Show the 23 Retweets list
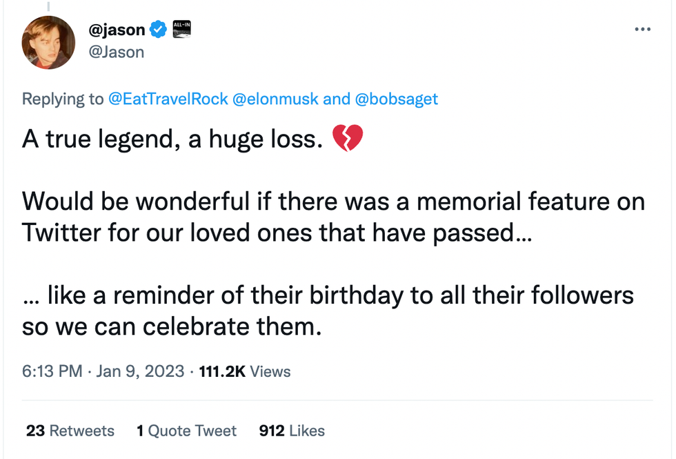The image size is (676, 459). point(70,431)
